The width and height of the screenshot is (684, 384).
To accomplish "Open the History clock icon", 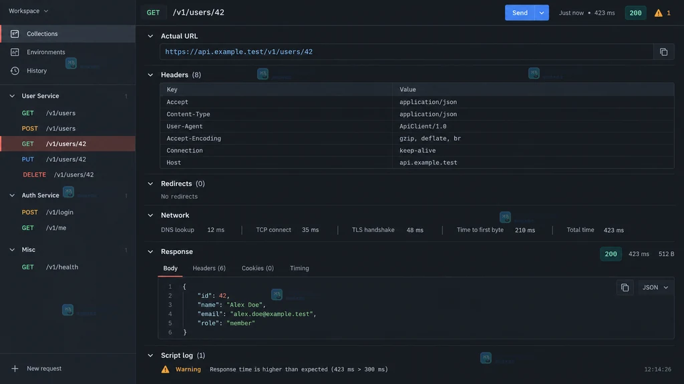I will tap(15, 71).
